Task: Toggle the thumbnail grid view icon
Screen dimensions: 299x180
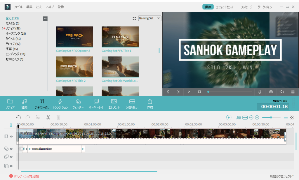Action: (134, 18)
